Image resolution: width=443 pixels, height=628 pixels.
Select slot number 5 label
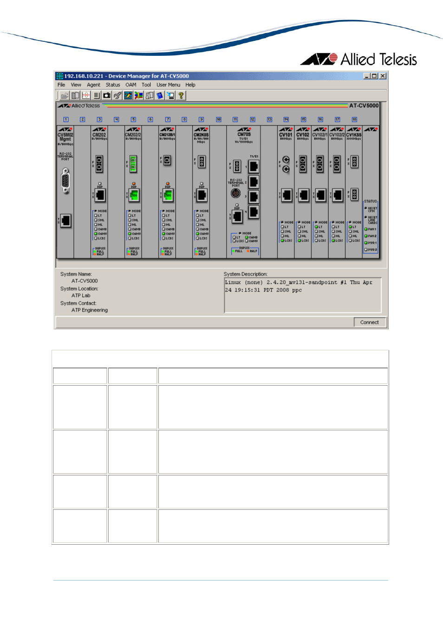[133, 120]
